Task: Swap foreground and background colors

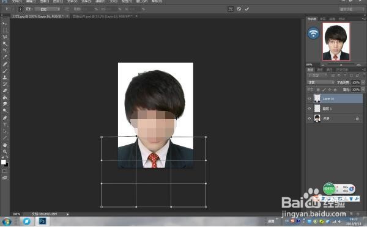Action: pyautogui.click(x=7, y=157)
